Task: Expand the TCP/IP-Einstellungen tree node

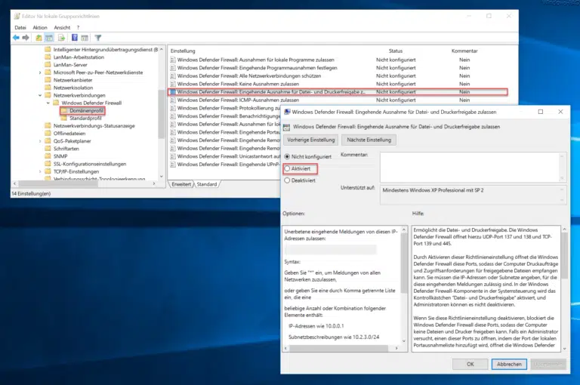Action: (x=40, y=171)
